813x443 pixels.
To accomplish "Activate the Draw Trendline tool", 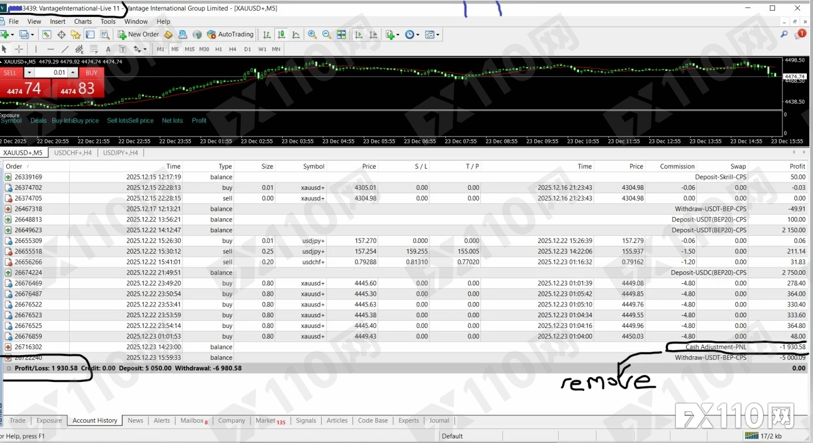I will (x=65, y=49).
